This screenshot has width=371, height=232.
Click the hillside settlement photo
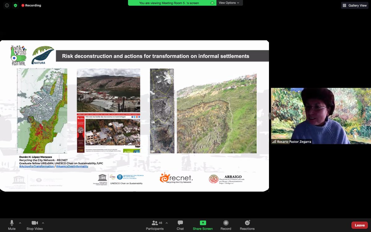[109, 90]
